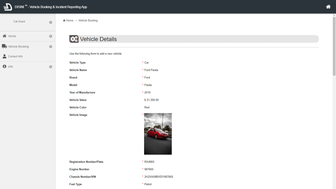Open Vehicle Booking in the sidebar
Viewport: 336px width, 189px height.
[18, 46]
